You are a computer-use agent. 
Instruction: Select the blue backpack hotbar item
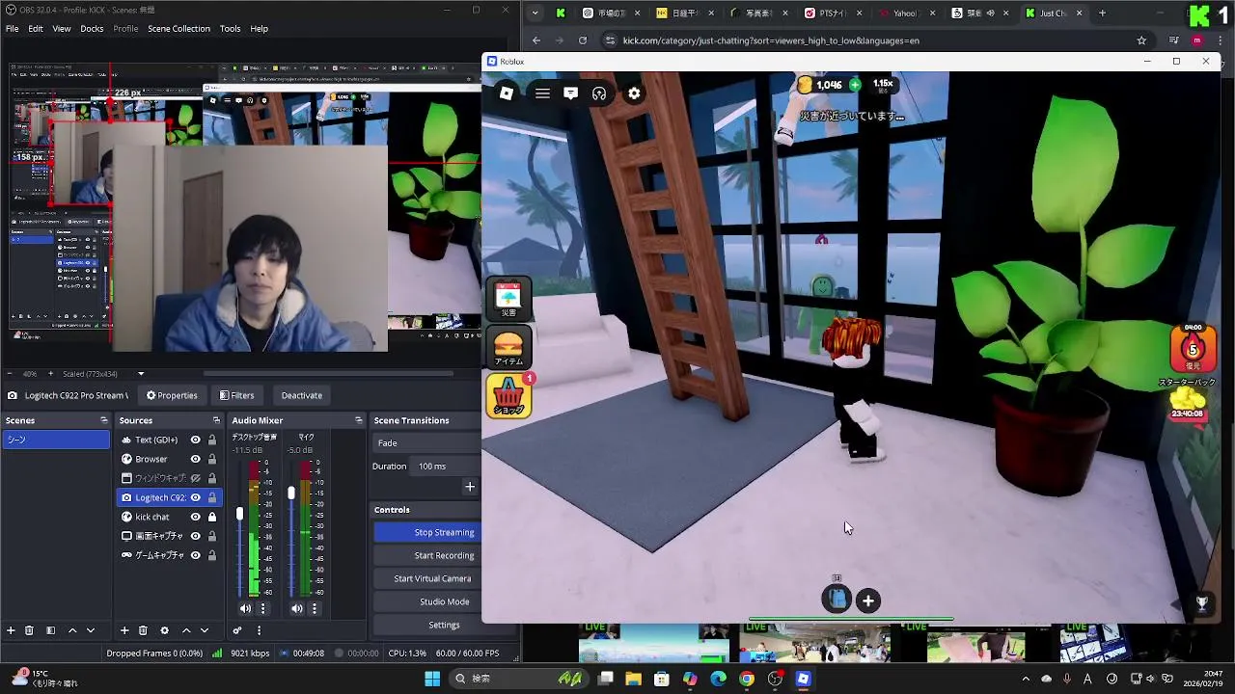tap(837, 600)
